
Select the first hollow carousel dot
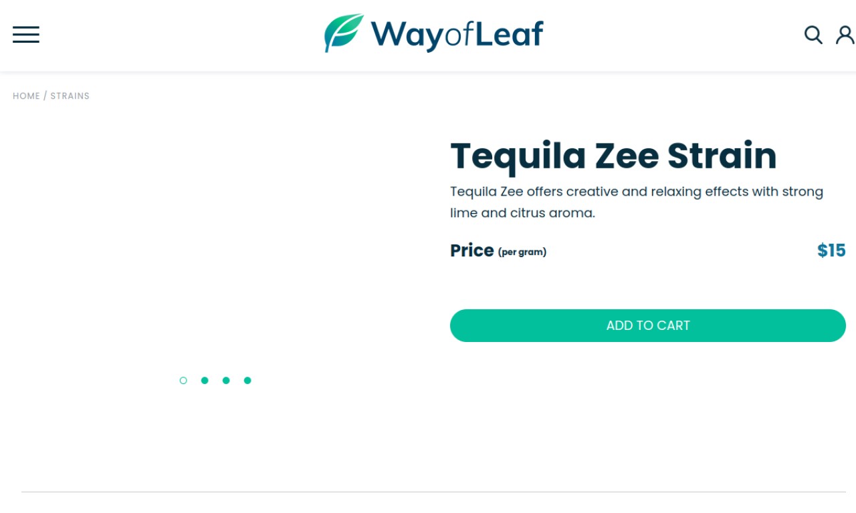click(x=183, y=381)
